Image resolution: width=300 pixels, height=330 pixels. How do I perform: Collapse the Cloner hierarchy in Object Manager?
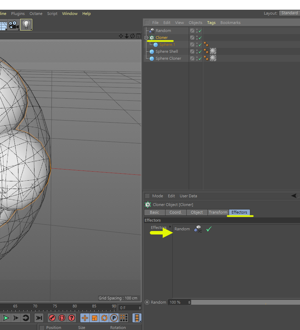coord(146,38)
